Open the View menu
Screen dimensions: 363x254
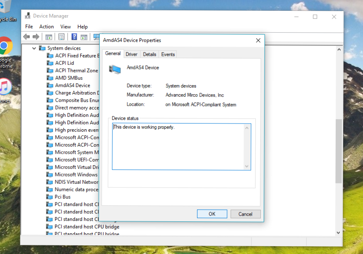[65, 26]
